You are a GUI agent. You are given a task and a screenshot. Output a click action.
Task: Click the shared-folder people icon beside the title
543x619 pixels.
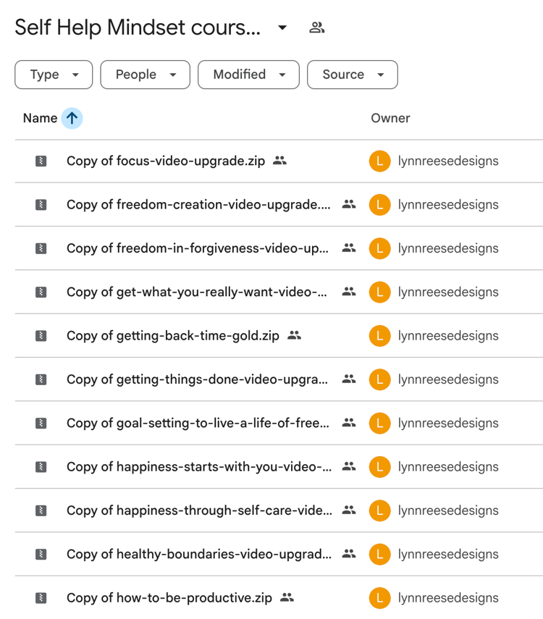316,28
